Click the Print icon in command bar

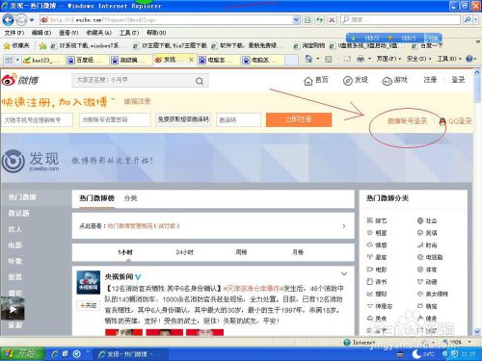[361, 59]
